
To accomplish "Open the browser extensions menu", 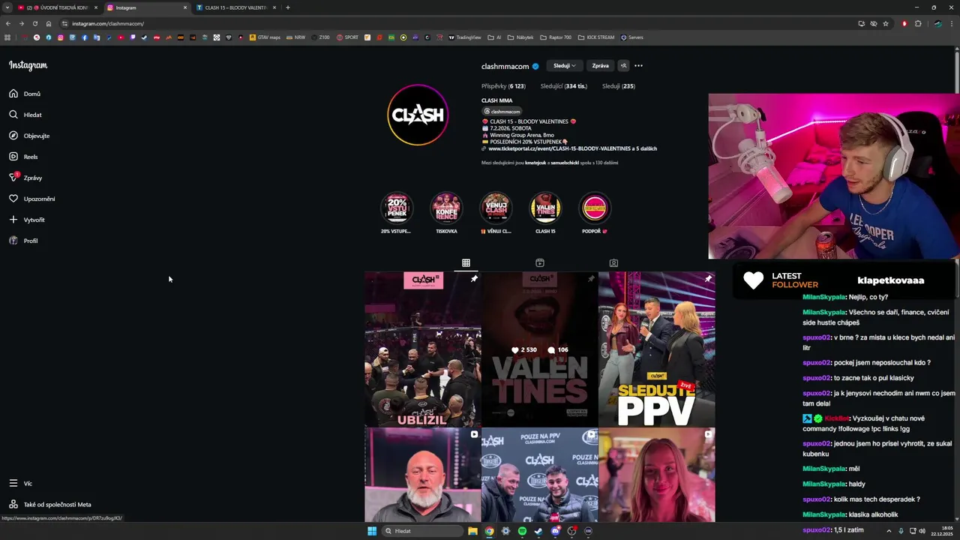I will (x=918, y=23).
